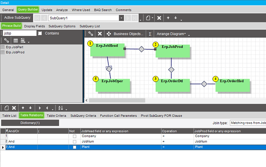The image size is (266, 167).
Task: Check the Not box for JobNum row
Action: click(74, 142)
